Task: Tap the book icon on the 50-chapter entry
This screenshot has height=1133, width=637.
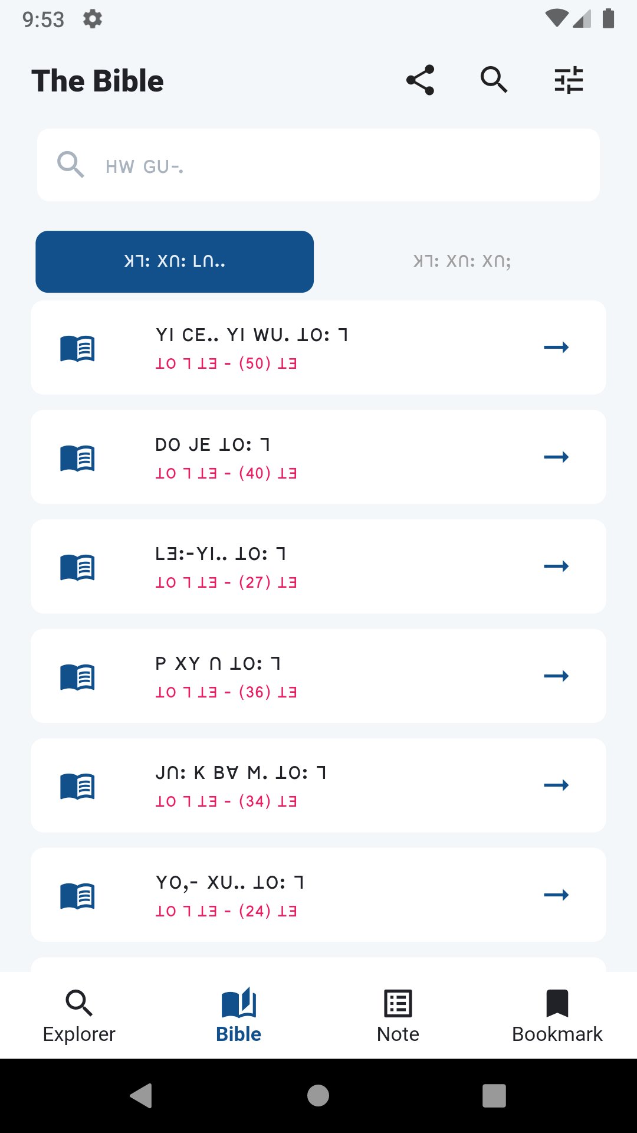Action: tap(77, 348)
